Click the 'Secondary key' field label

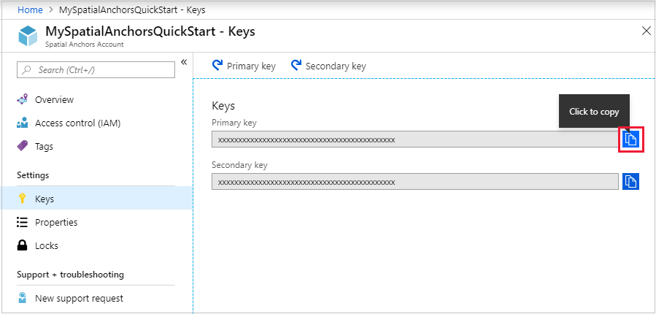coord(239,165)
